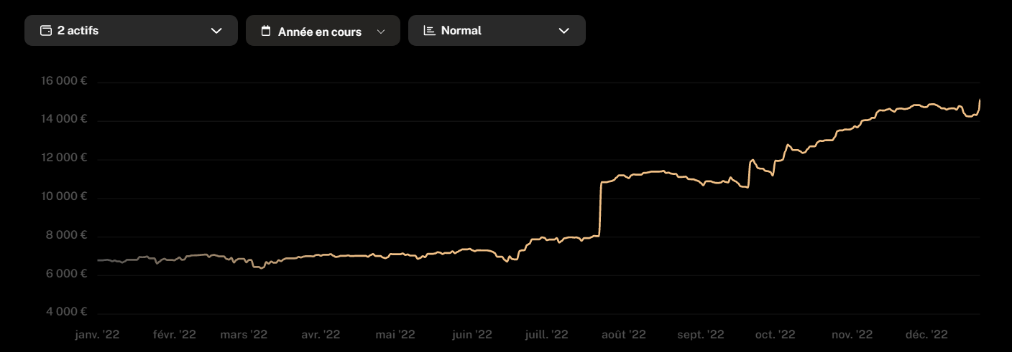Click the wallet icon beside '2 actifs'

coord(46,31)
